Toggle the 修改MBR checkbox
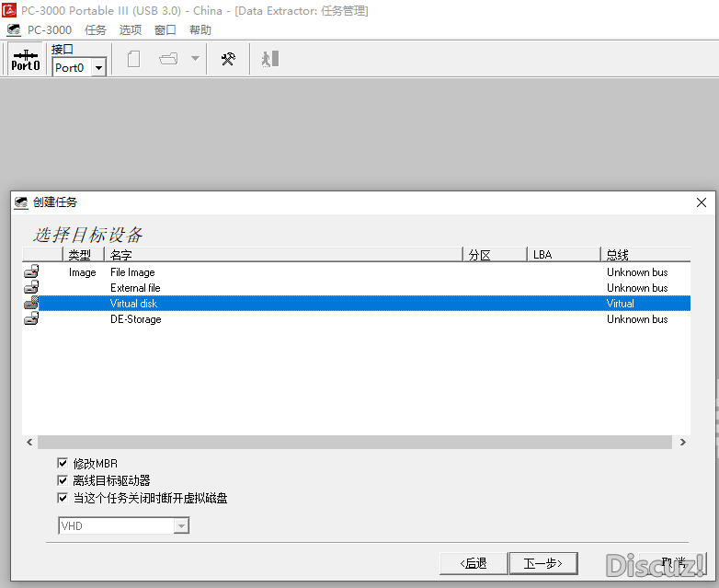 point(63,463)
